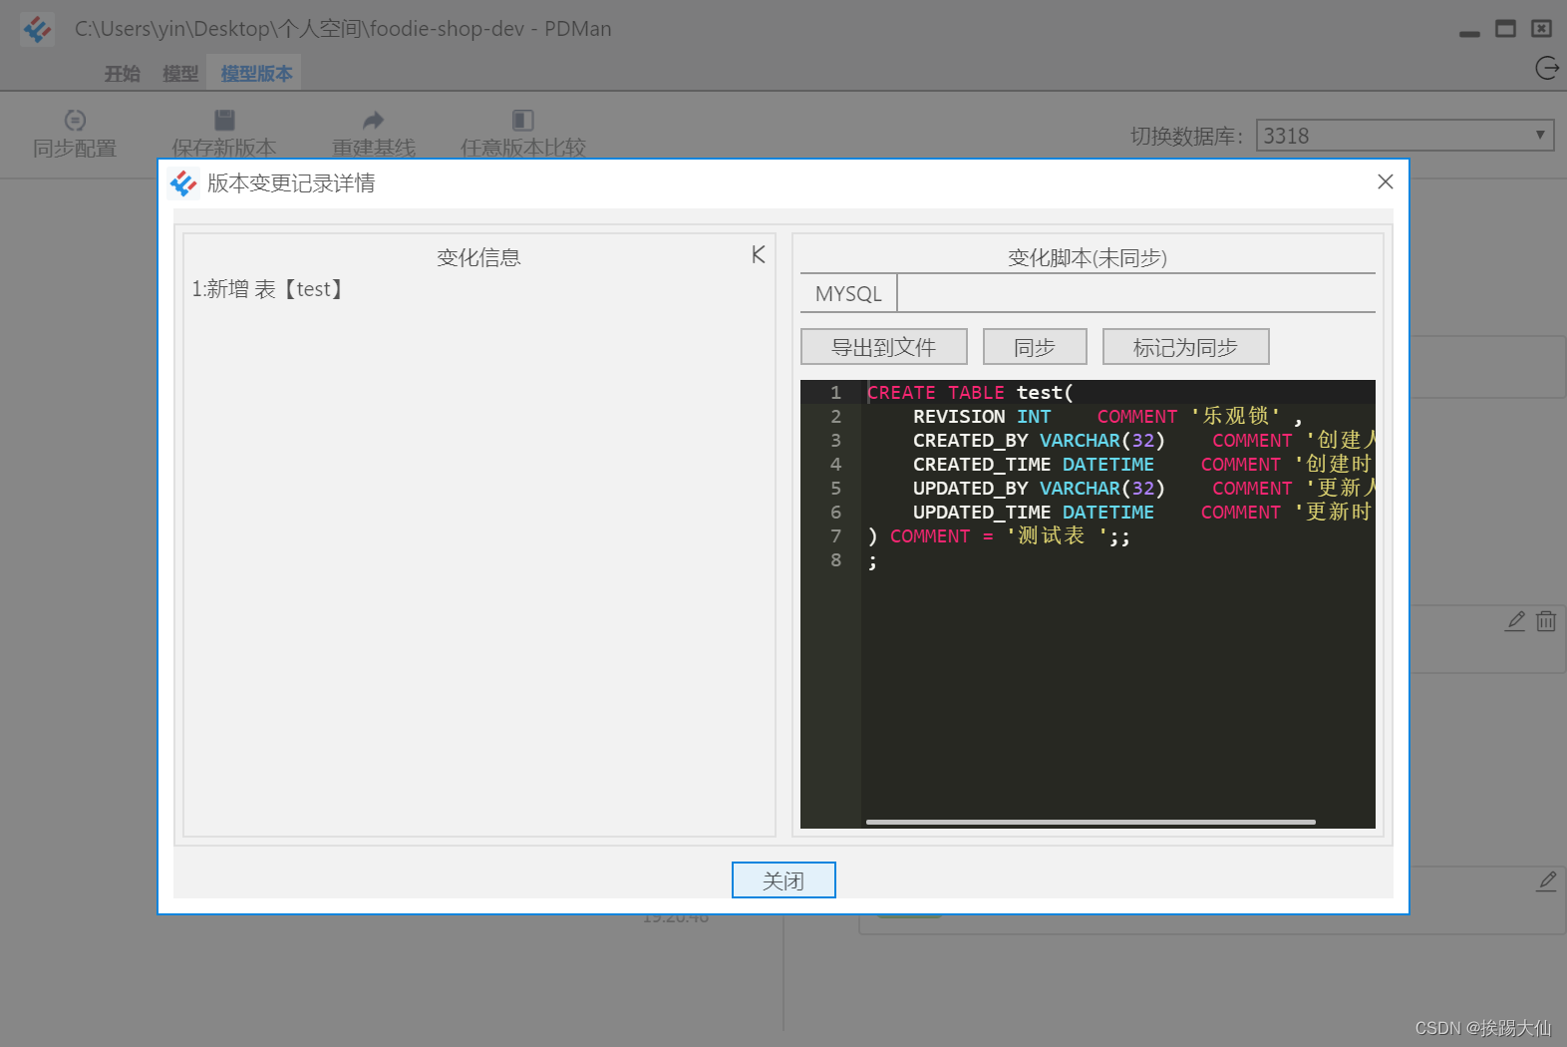Viewport: 1567px width, 1047px height.
Task: Click the ') COMMENT = 测试表' script line
Action: (999, 536)
